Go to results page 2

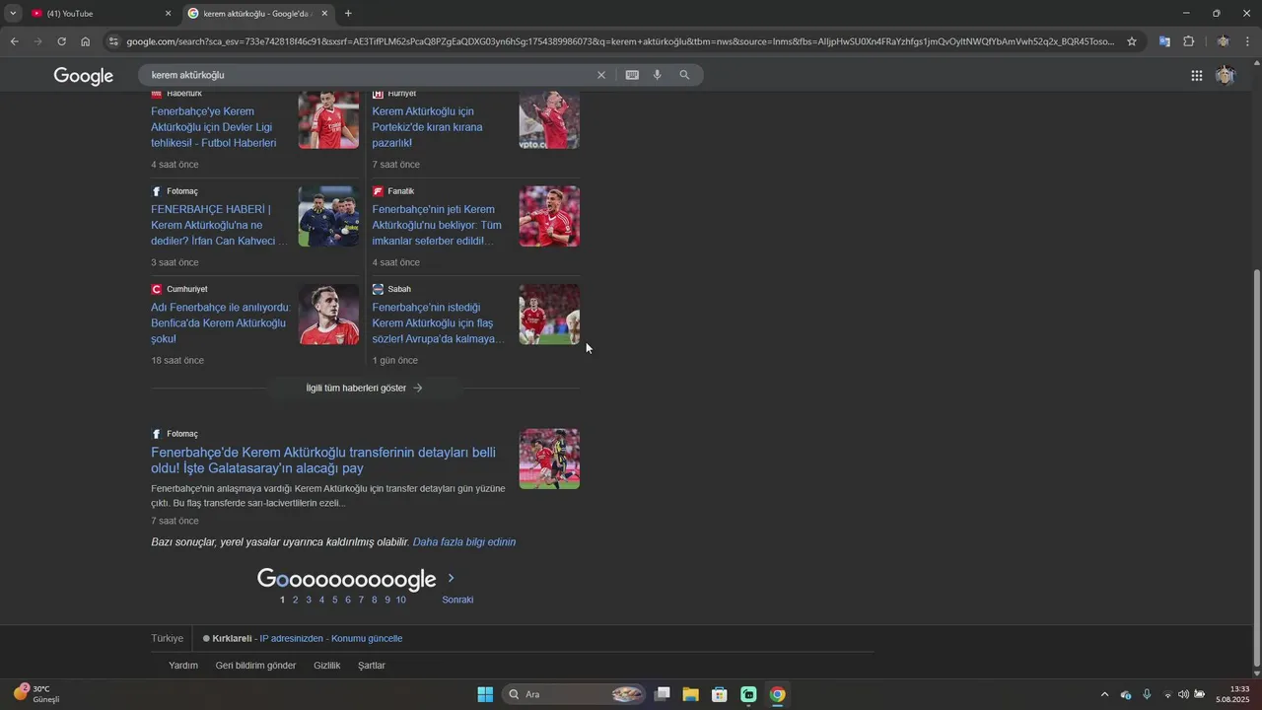[295, 600]
